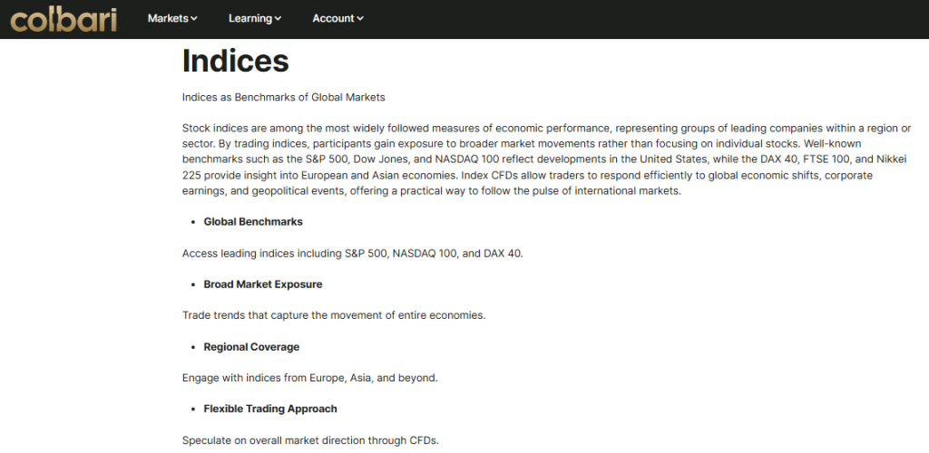Click the 'Speculate on overall market direction' text
929x453 pixels.
pos(310,440)
